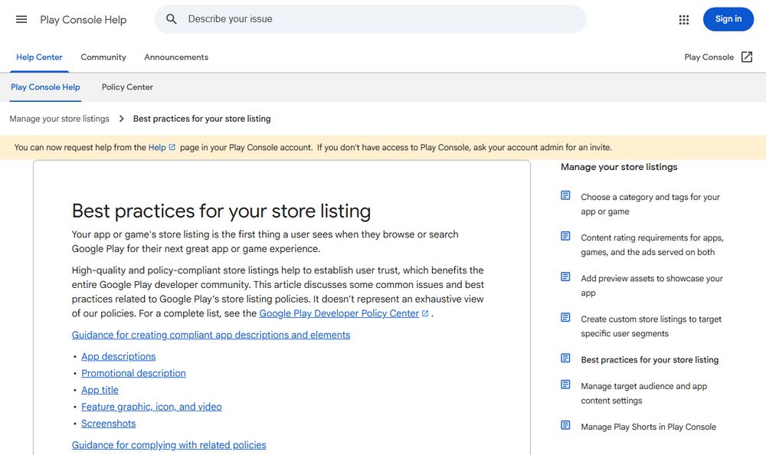Select Best practices for your store listing sidebar item
766x455 pixels.
point(650,360)
